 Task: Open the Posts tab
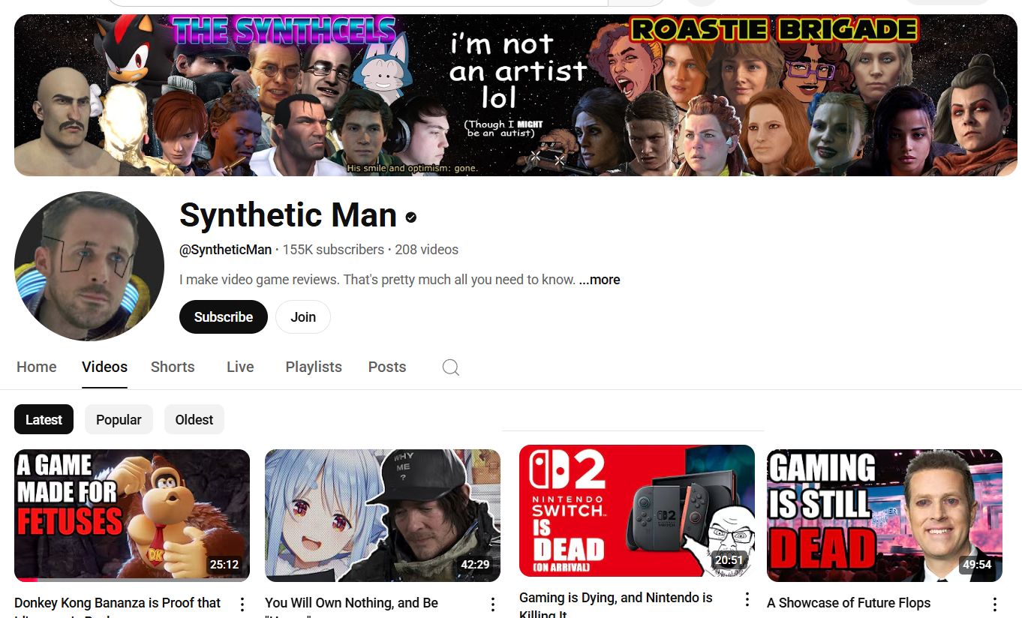pos(387,367)
